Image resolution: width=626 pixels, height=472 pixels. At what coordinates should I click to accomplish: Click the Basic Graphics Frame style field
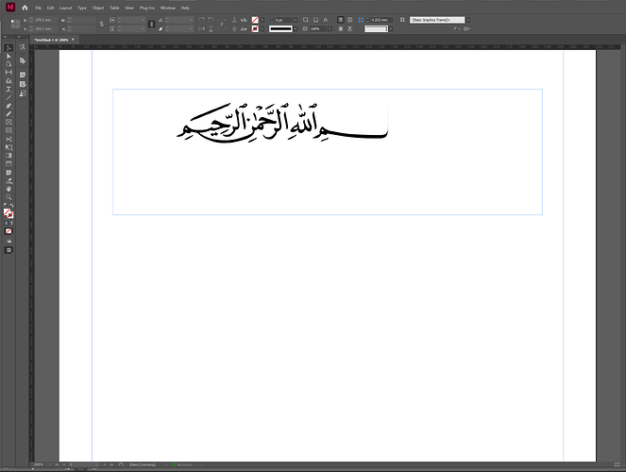tap(437, 20)
